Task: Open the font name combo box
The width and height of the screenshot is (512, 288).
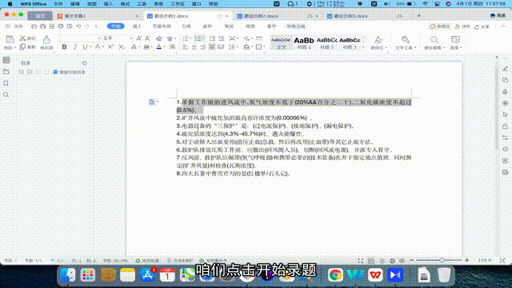Action: pyautogui.click(x=80, y=38)
